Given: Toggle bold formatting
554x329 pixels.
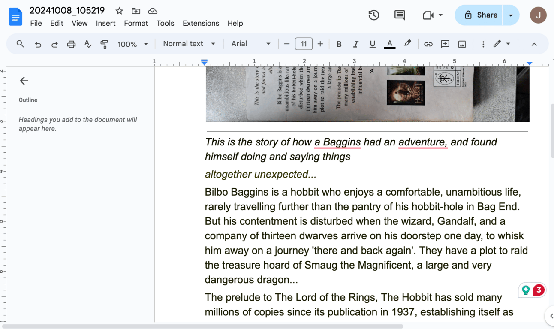Looking at the screenshot, I should point(339,44).
